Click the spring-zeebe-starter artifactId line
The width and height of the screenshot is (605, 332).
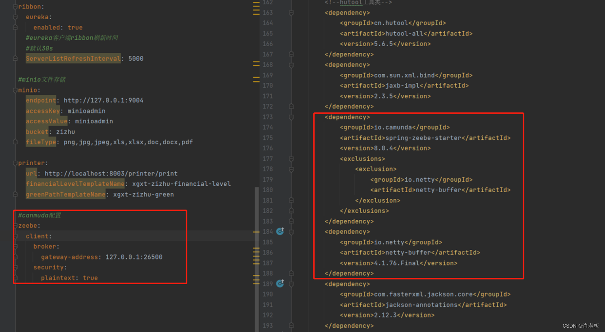(x=425, y=138)
